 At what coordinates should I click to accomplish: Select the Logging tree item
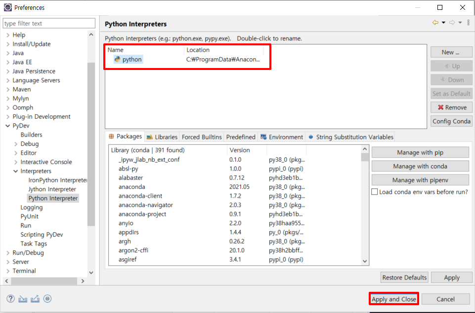pos(32,207)
